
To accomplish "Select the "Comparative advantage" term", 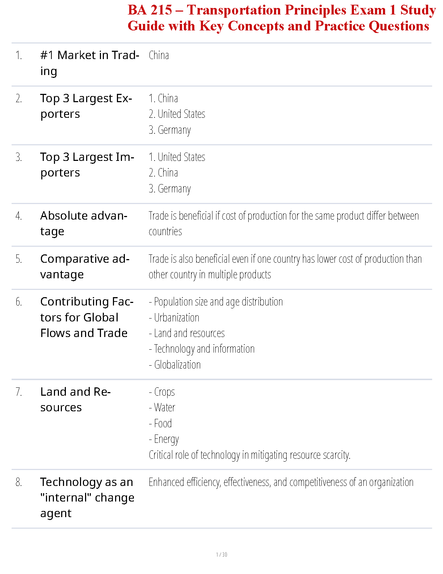I will point(85,266).
